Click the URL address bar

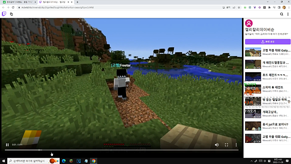pyautogui.click(x=119, y=7)
